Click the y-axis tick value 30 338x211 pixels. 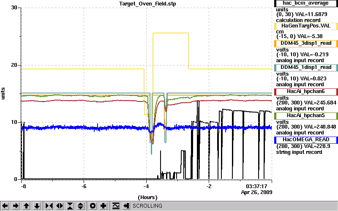point(14,8)
